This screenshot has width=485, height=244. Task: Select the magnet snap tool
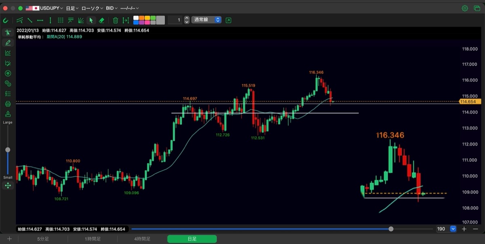point(6,20)
